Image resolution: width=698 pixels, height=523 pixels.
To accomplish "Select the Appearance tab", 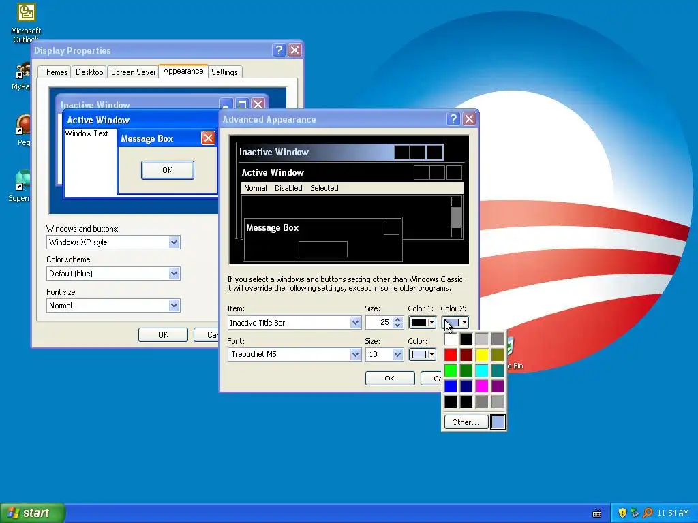I will tap(183, 71).
